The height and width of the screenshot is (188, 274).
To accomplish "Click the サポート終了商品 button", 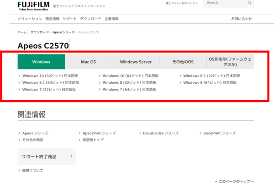I will pos(46,156).
